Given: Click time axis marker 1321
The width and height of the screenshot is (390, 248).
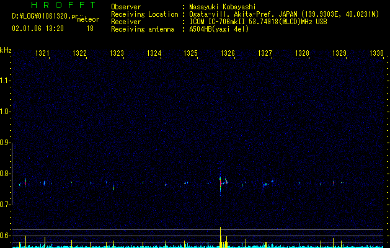Looking at the screenshot, I should 42,53.
